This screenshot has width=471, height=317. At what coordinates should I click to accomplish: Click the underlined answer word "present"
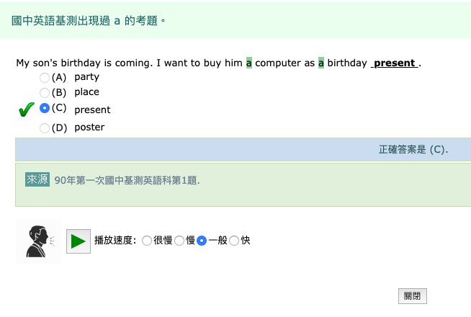pos(394,63)
